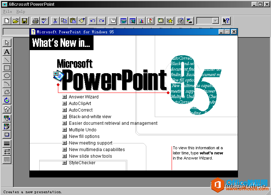Open the File menu
Screen dimensions: 271x195
click(x=7, y=12)
